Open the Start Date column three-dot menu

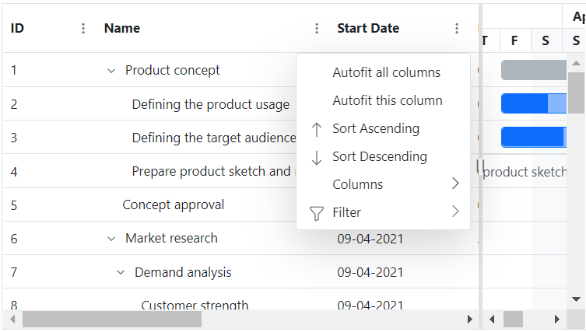pyautogui.click(x=457, y=29)
